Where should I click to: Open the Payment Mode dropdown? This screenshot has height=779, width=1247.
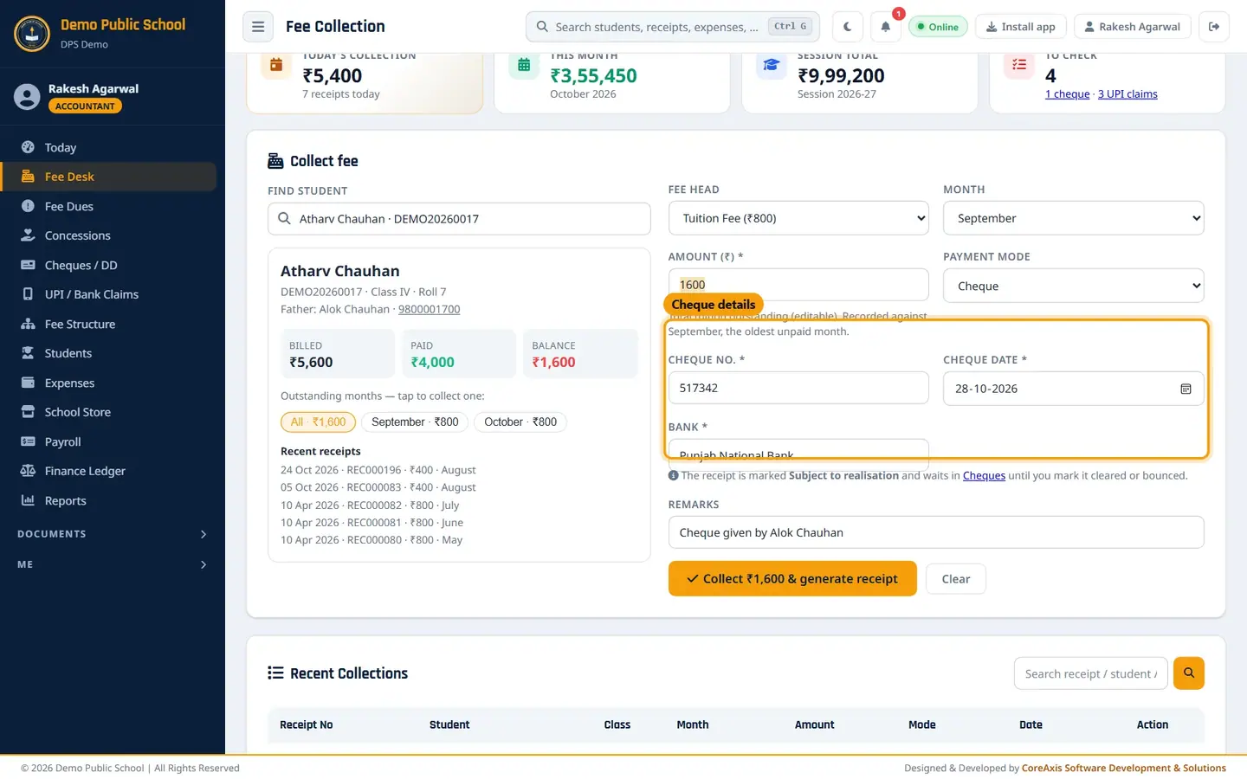click(x=1073, y=286)
